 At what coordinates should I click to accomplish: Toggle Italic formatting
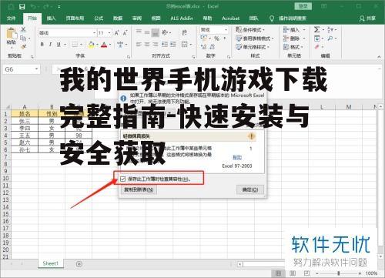[x=50, y=45]
